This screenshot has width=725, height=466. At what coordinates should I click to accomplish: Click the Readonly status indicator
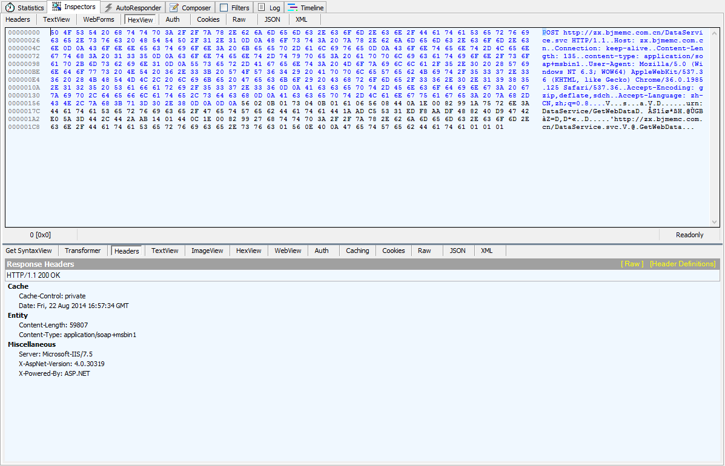[x=689, y=235]
